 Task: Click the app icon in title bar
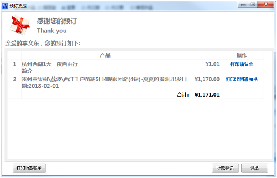(x=5, y=6)
